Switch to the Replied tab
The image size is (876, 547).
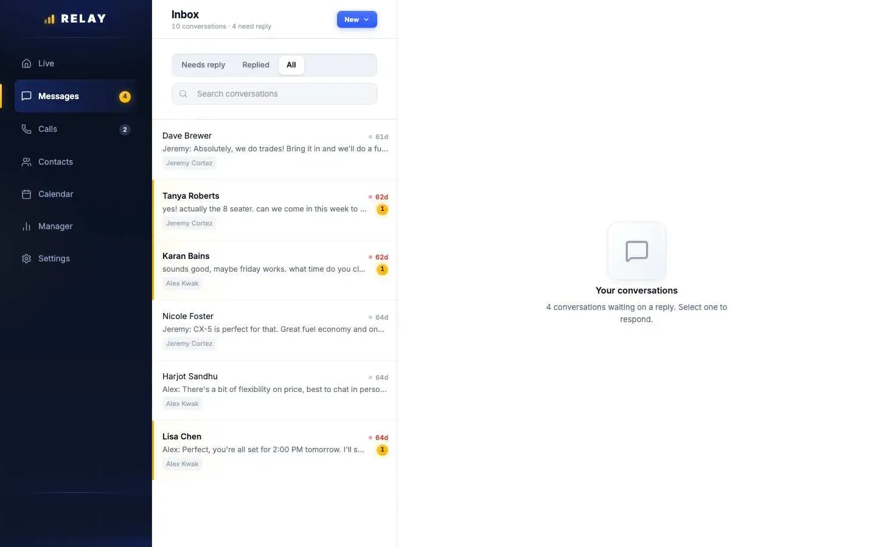pos(255,65)
